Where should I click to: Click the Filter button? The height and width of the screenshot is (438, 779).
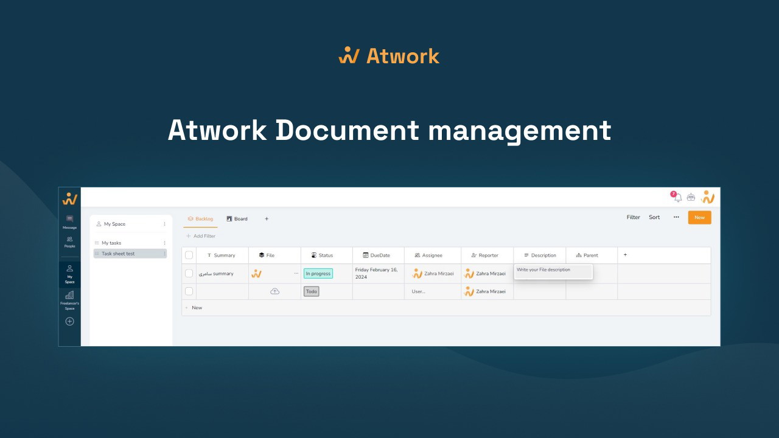pos(633,217)
